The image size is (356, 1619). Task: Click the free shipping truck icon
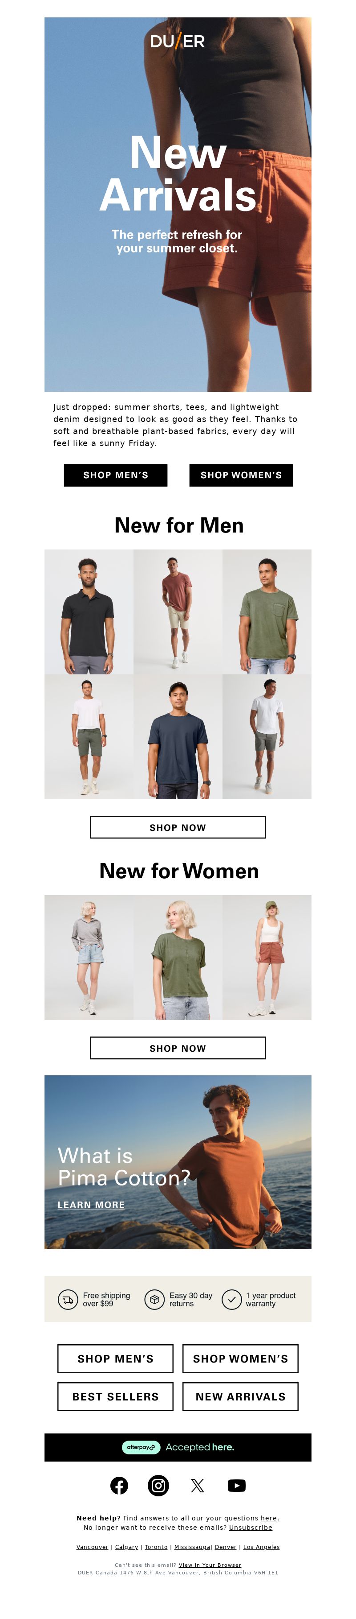click(68, 1299)
